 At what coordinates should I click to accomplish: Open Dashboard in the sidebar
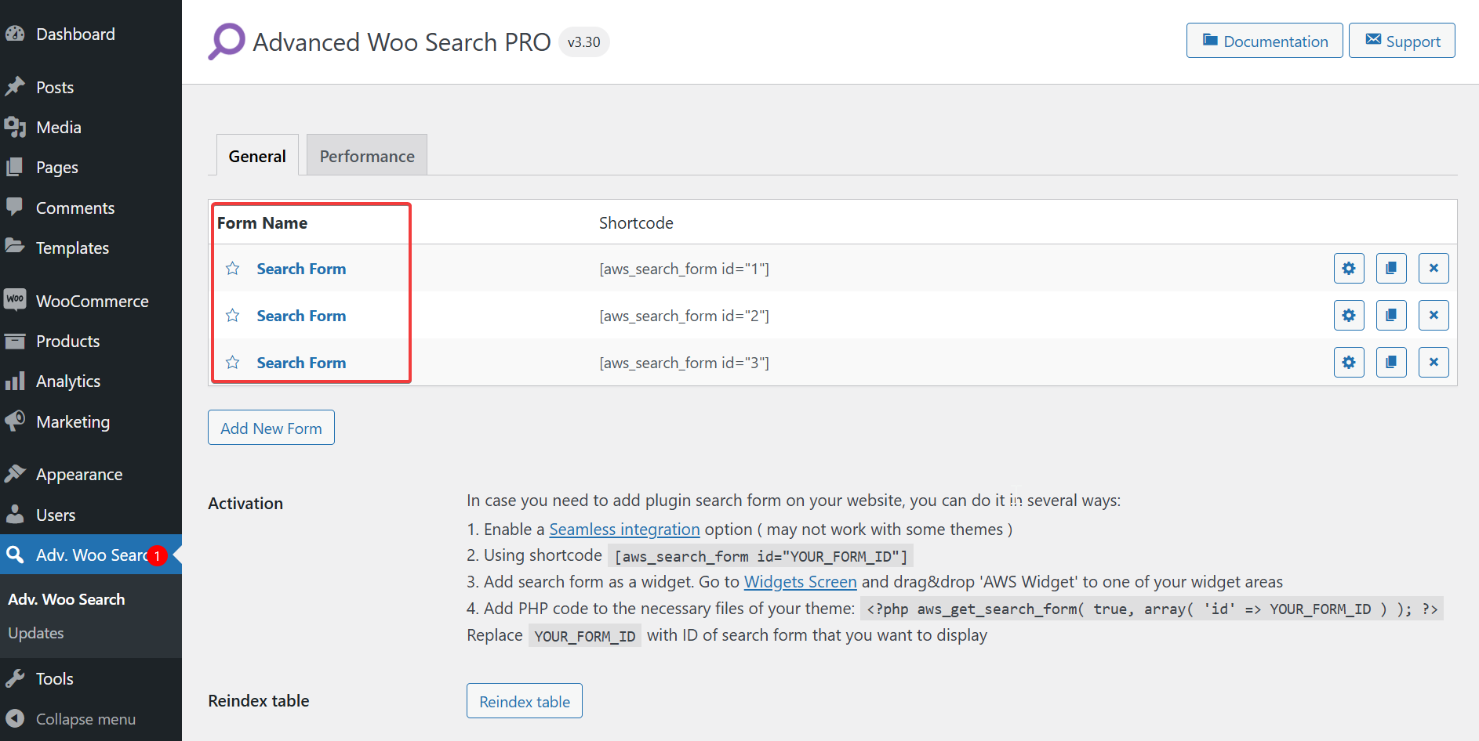(x=91, y=34)
